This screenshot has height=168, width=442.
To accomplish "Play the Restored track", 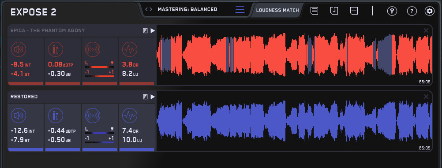I will [x=153, y=97].
